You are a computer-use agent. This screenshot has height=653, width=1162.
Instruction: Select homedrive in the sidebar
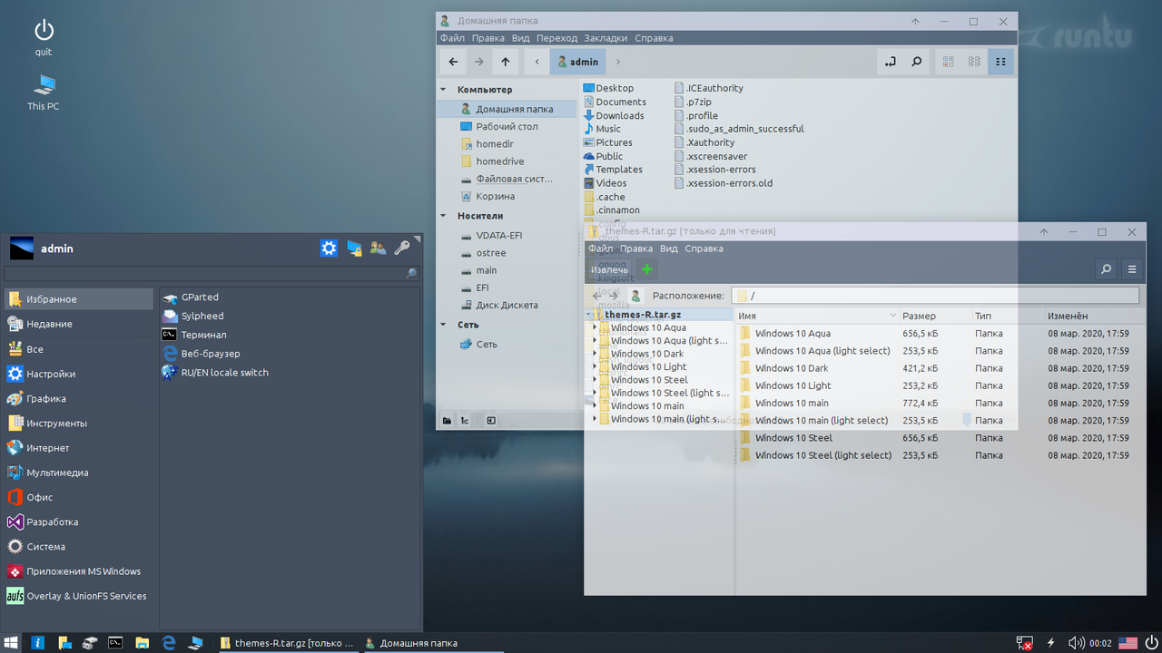(507, 161)
